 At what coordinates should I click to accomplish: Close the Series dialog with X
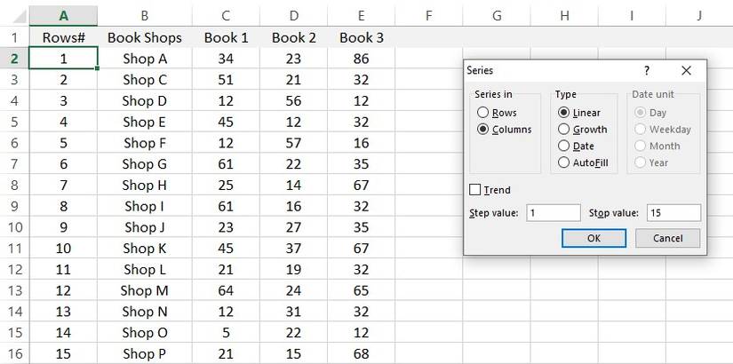tap(686, 70)
